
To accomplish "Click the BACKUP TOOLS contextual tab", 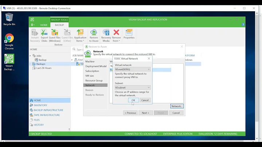I will tap(59, 20).
